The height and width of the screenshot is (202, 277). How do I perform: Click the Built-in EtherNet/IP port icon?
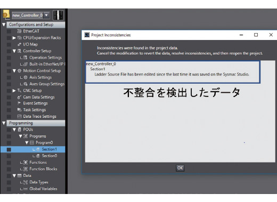[26, 64]
